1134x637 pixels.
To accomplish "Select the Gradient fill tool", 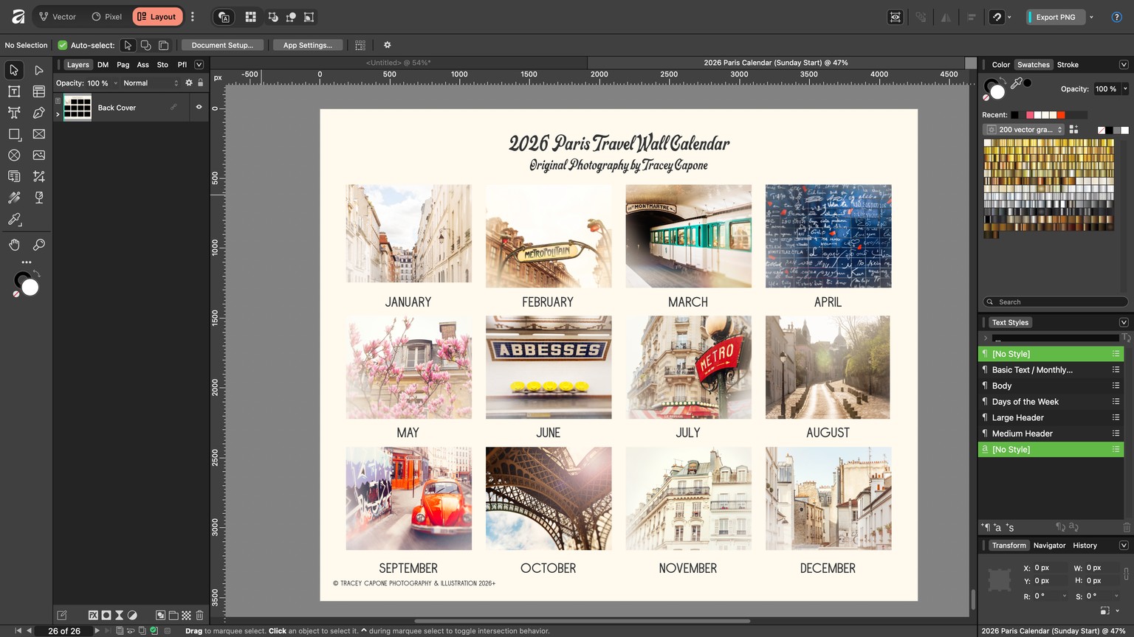I will tap(14, 198).
